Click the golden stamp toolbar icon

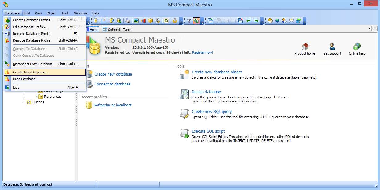tap(175, 21)
